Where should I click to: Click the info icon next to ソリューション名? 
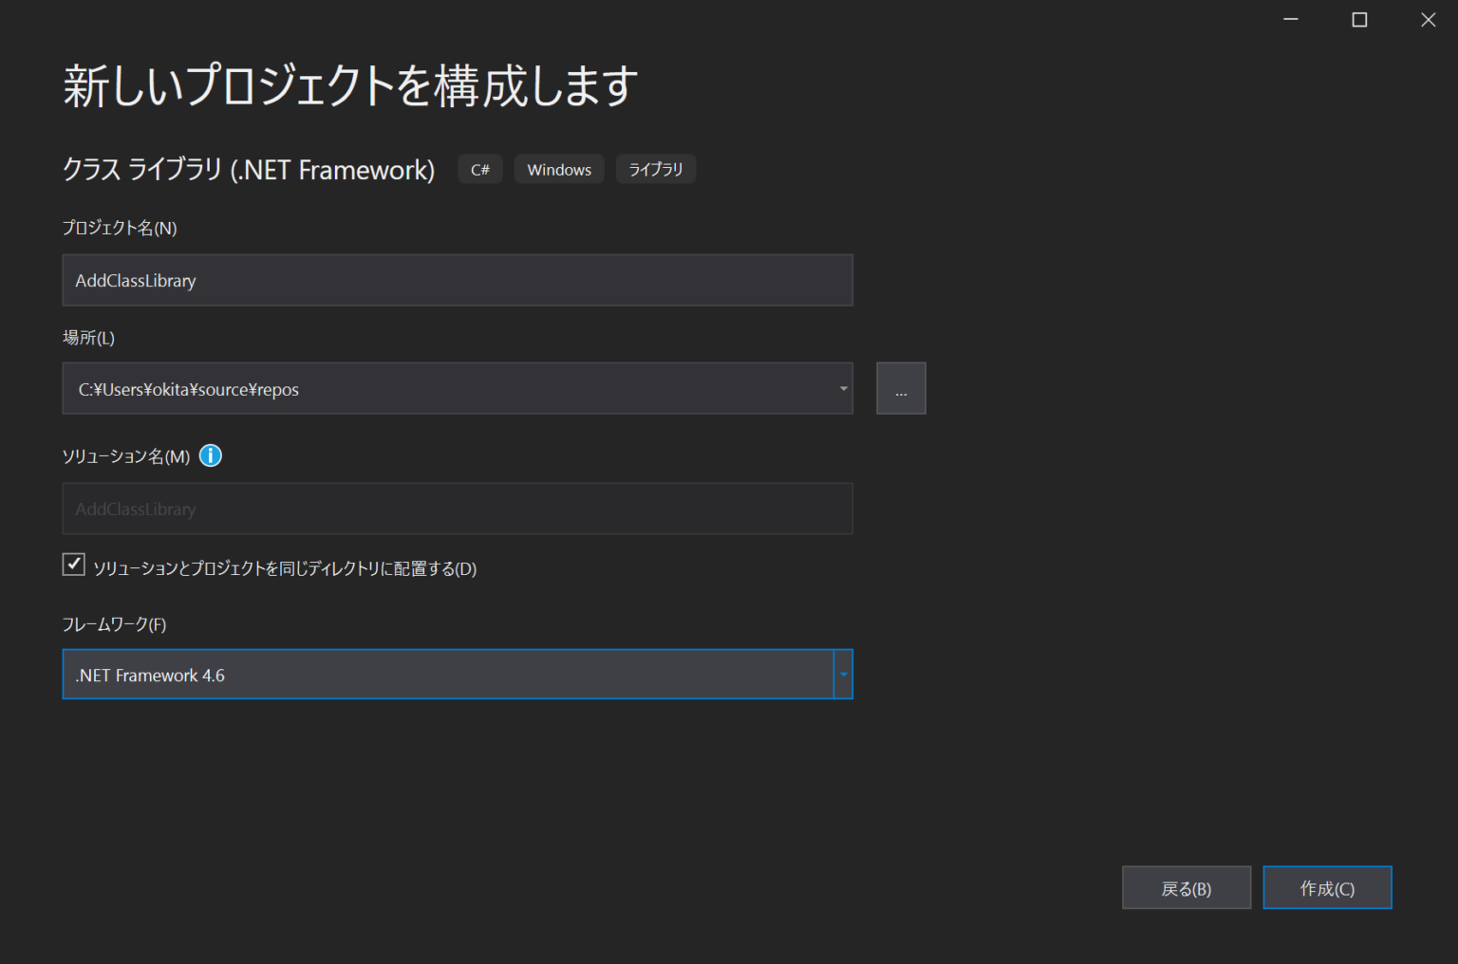pyautogui.click(x=210, y=455)
